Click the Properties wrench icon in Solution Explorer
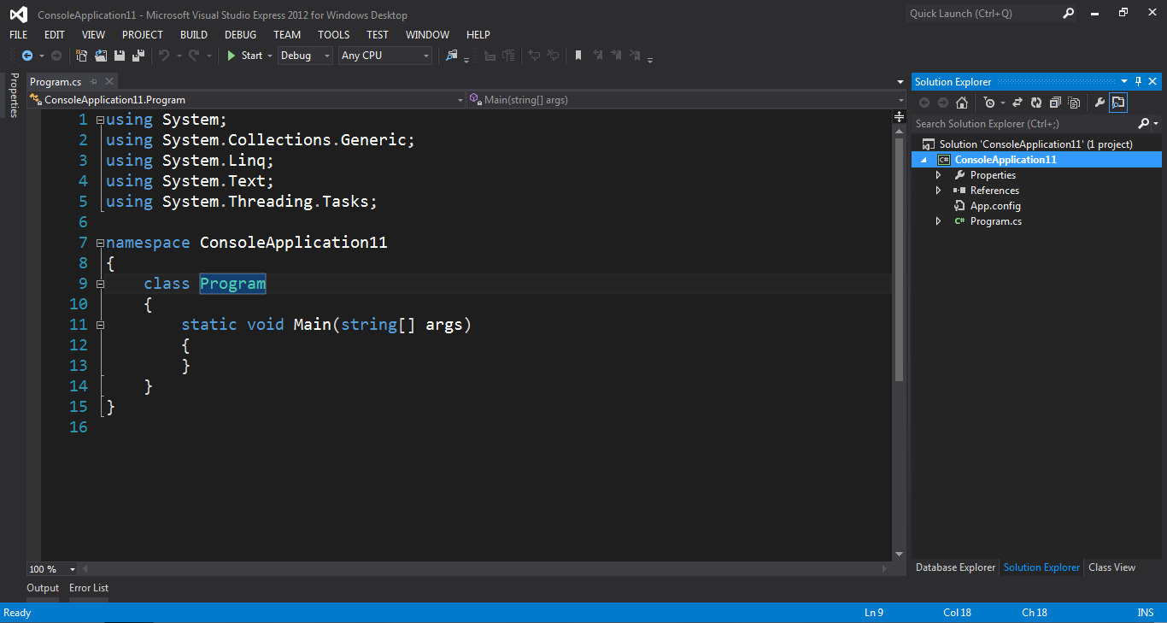The height and width of the screenshot is (623, 1167). (x=1100, y=103)
